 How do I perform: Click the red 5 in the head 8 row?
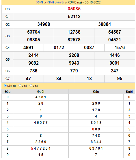point(32,149)
